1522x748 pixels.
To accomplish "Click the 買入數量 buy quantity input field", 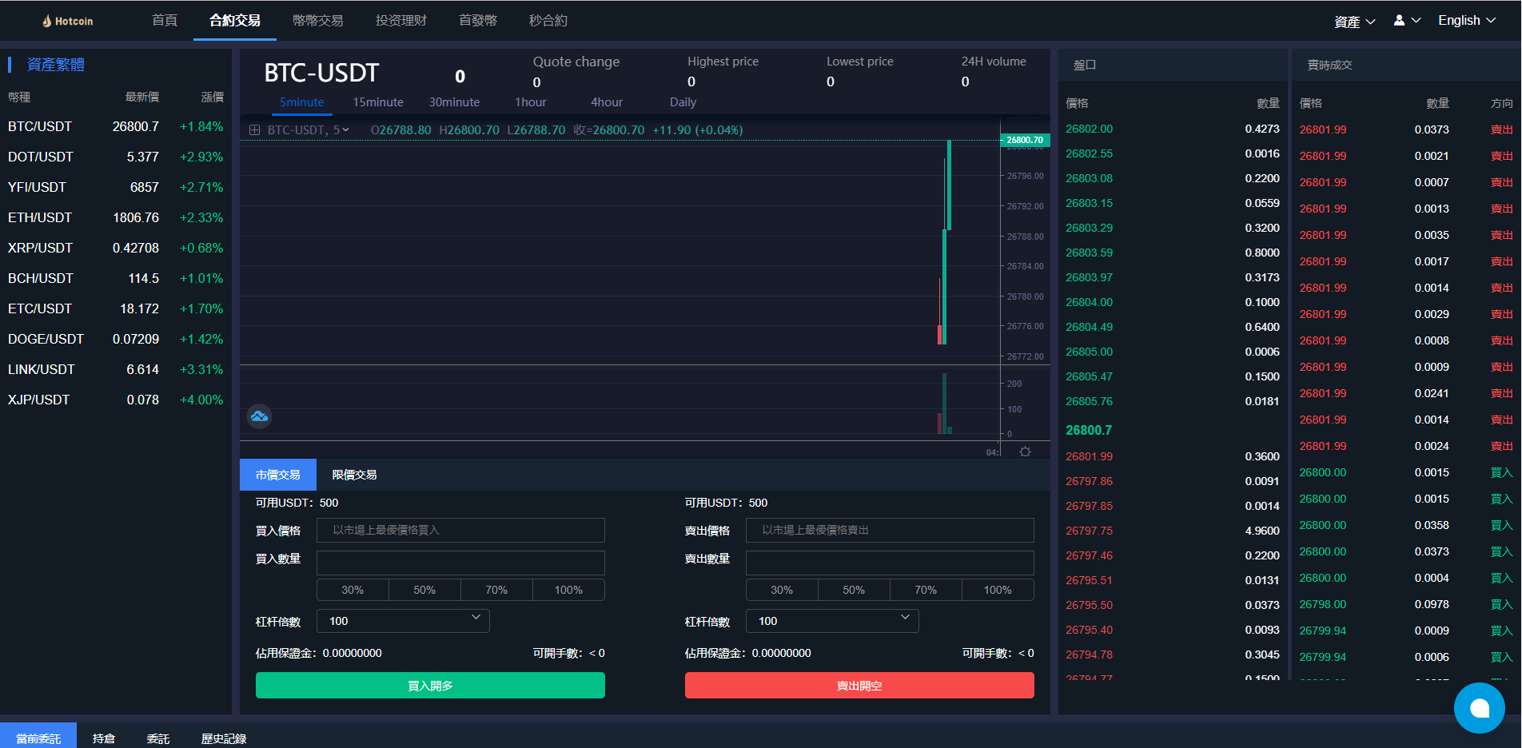I will [x=460, y=563].
